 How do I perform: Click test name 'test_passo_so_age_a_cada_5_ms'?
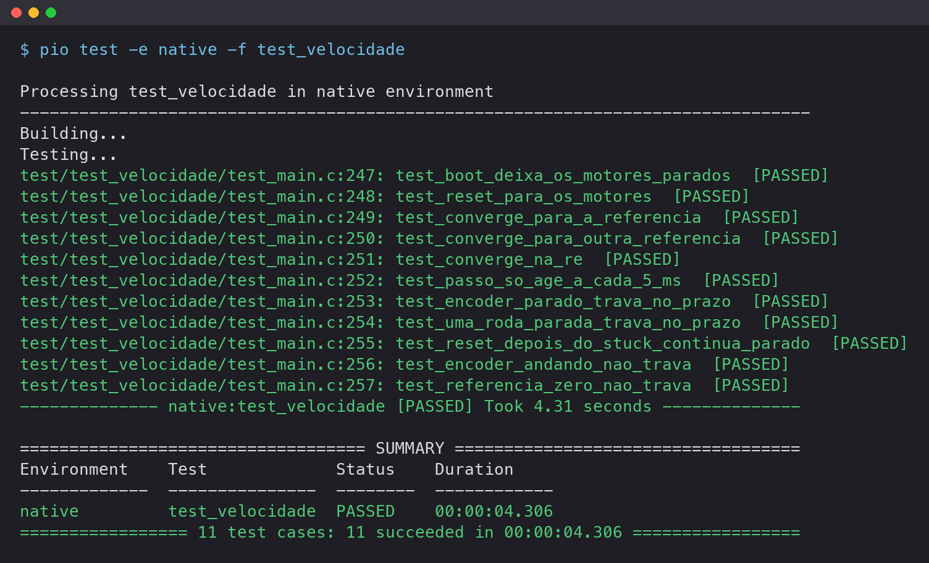[x=539, y=280]
